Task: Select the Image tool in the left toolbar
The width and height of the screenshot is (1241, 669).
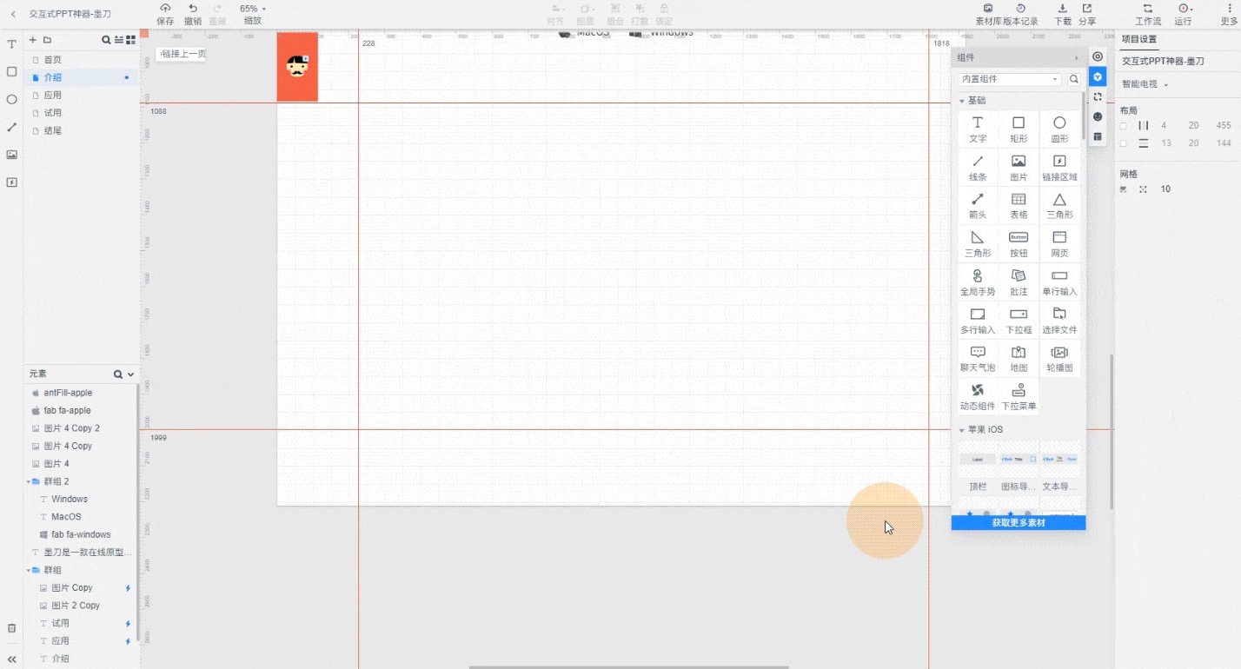Action: click(12, 155)
